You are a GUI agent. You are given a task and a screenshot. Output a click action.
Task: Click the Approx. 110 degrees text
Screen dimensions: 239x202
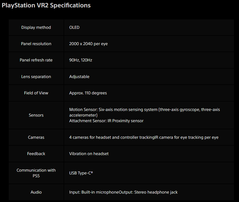coord(88,93)
